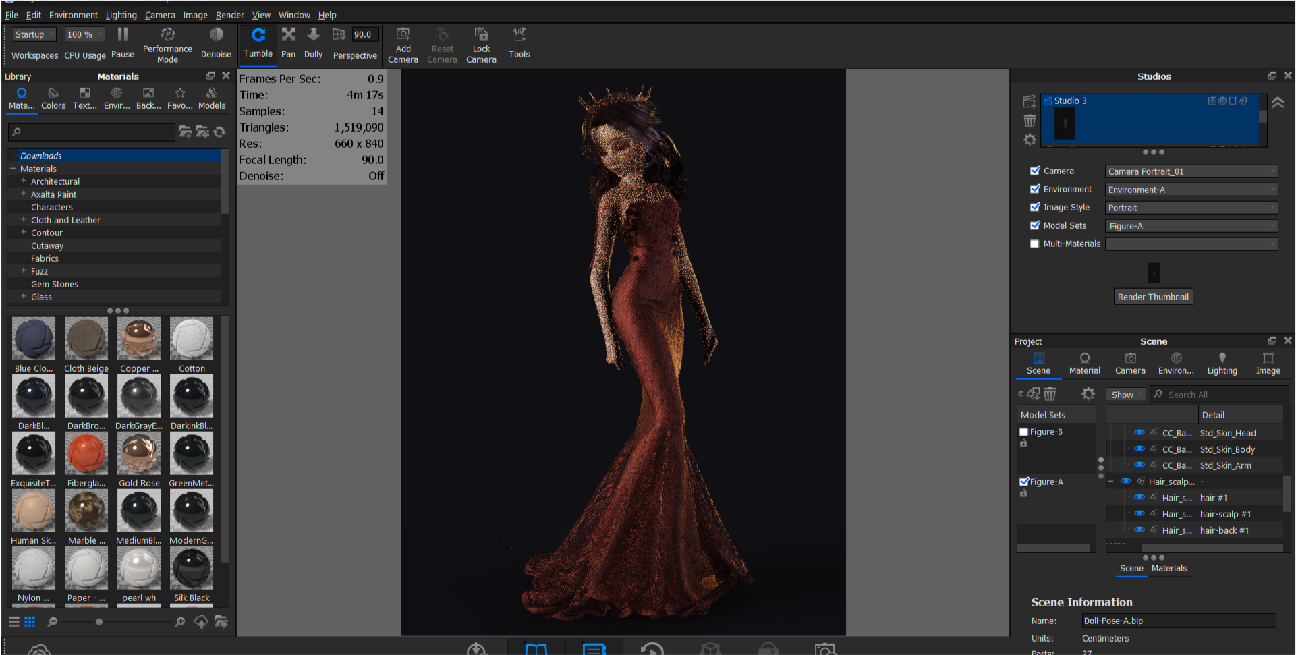Open Camera Portrait_01 dropdown
The height and width of the screenshot is (655, 1296).
point(1191,171)
